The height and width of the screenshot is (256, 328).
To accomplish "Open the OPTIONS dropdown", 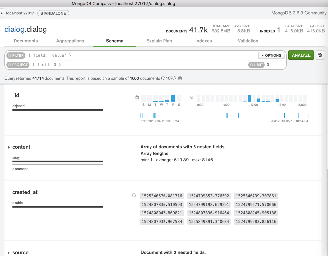I will point(271,55).
